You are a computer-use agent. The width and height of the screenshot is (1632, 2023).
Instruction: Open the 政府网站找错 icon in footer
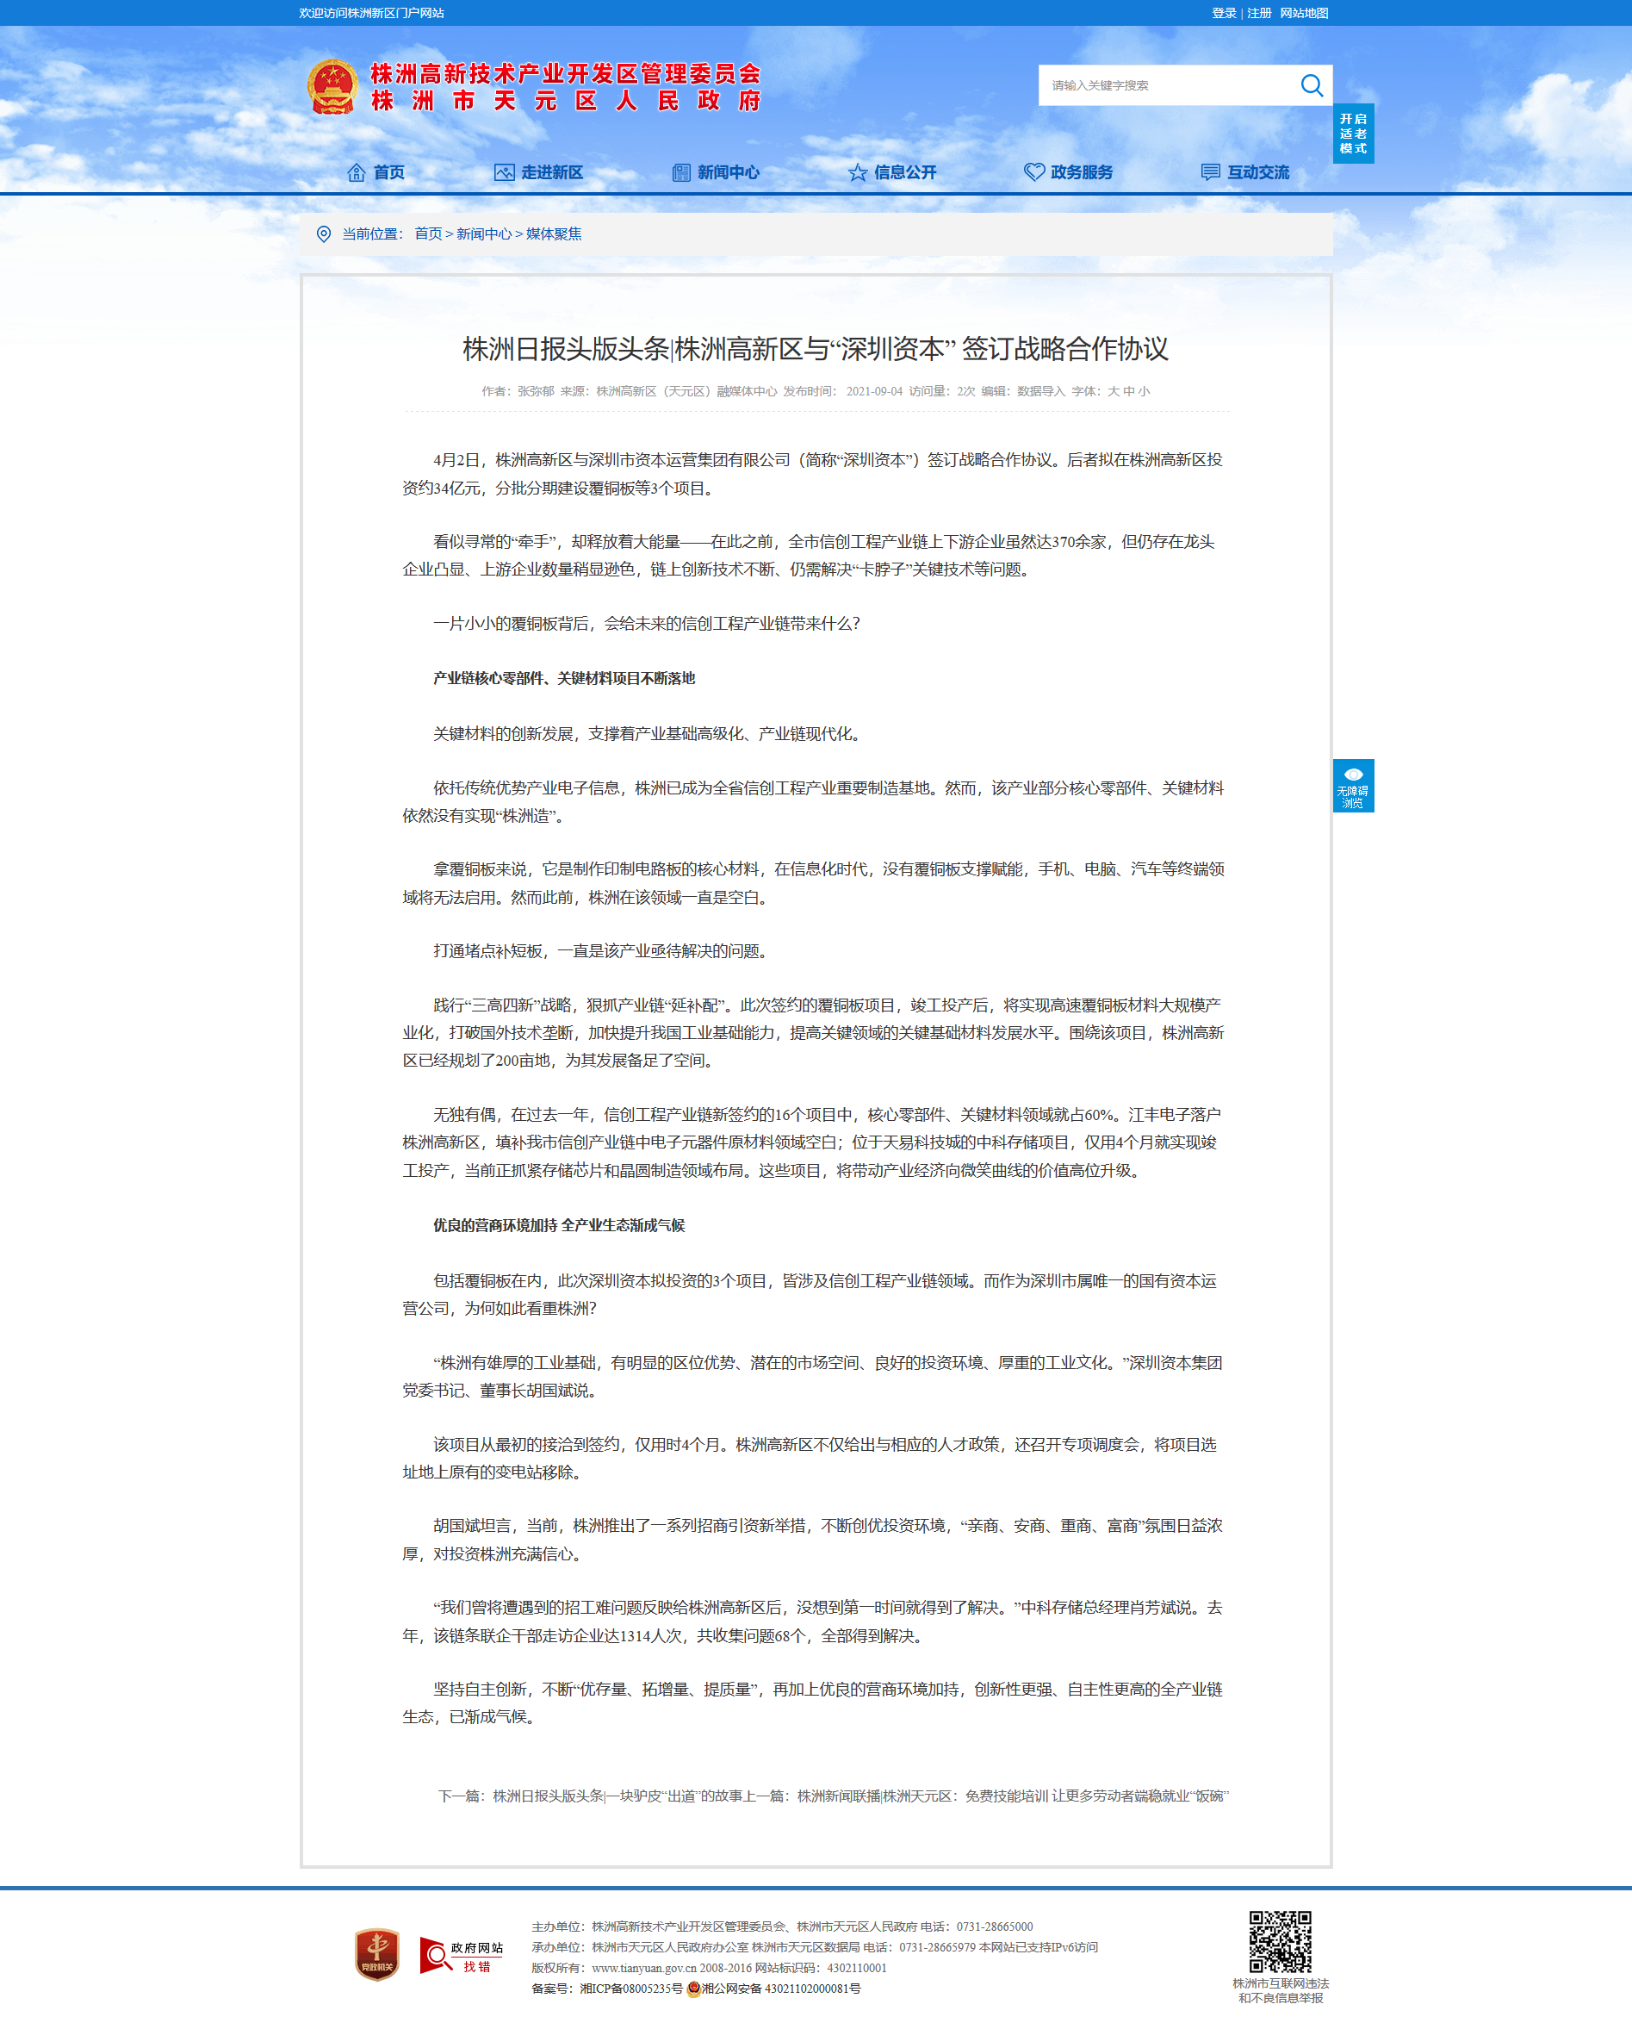click(461, 1954)
